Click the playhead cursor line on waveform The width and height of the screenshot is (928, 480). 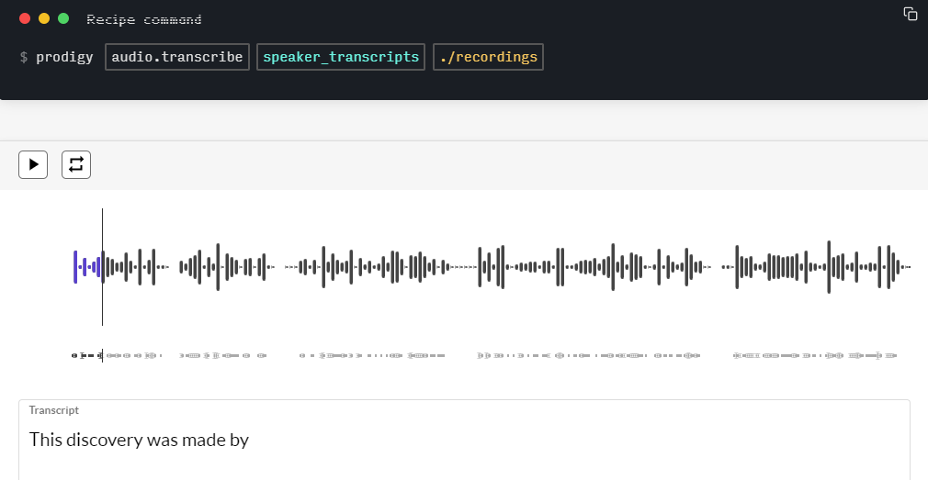click(x=102, y=239)
